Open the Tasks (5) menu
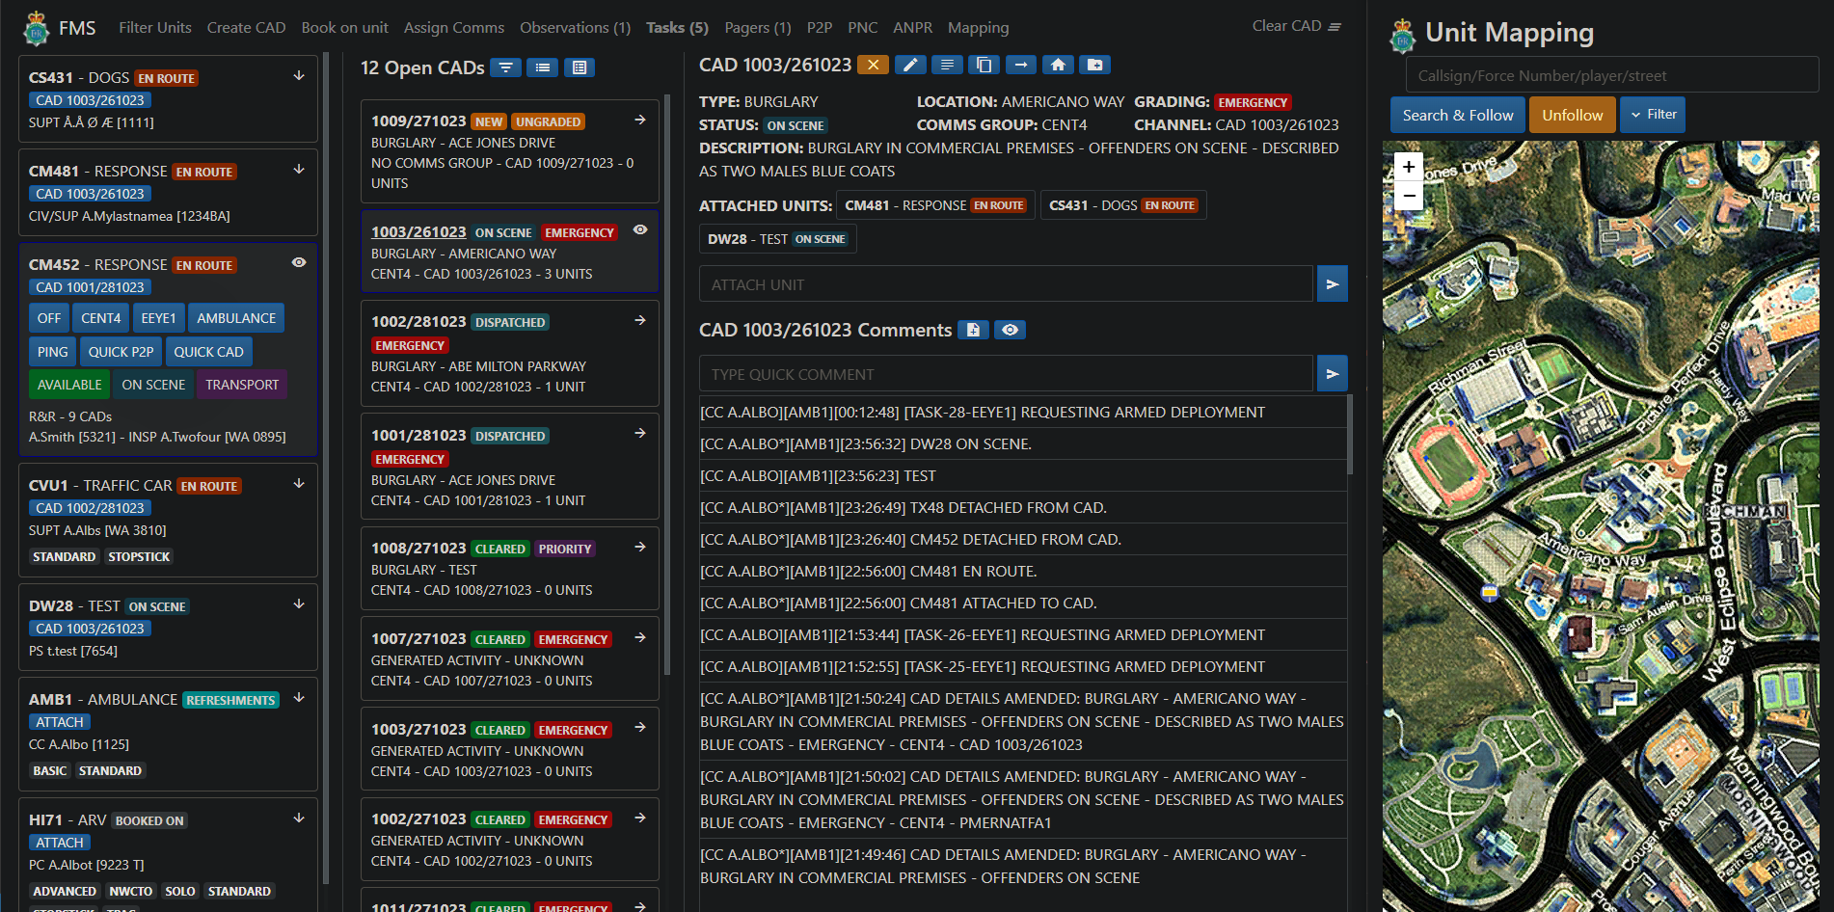The height and width of the screenshot is (912, 1834). point(677,28)
